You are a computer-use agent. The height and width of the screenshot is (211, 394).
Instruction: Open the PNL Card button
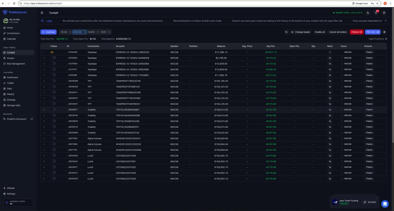point(373,32)
